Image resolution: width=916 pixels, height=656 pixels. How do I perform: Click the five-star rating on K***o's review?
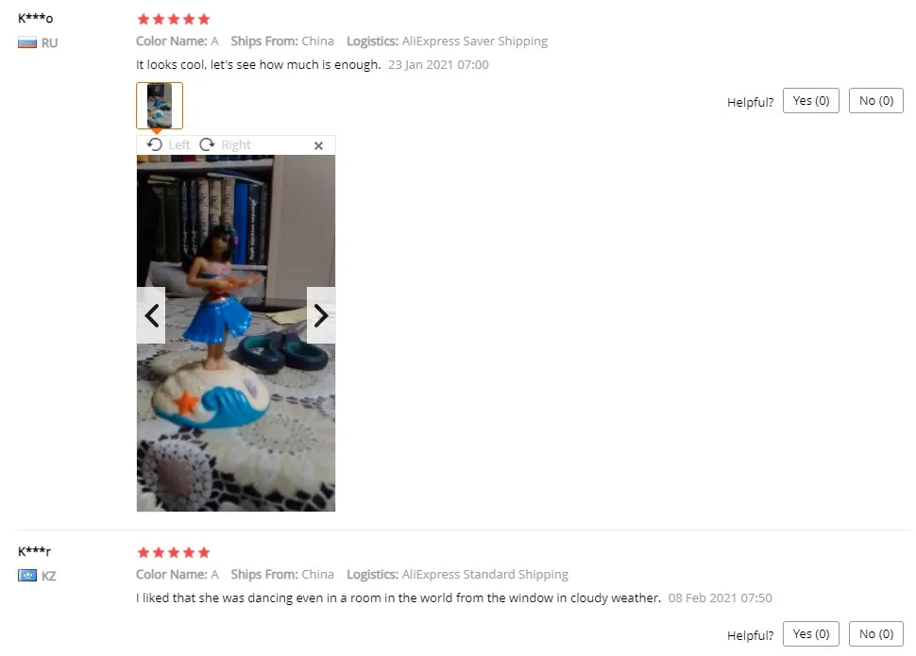(x=174, y=19)
